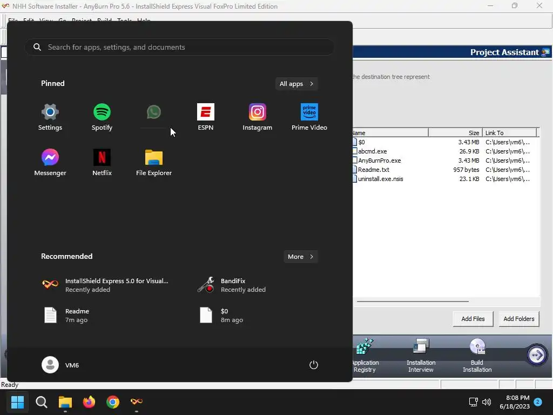Go to Application Registry step in InstallShield
This screenshot has height=415, width=553.
(x=365, y=356)
